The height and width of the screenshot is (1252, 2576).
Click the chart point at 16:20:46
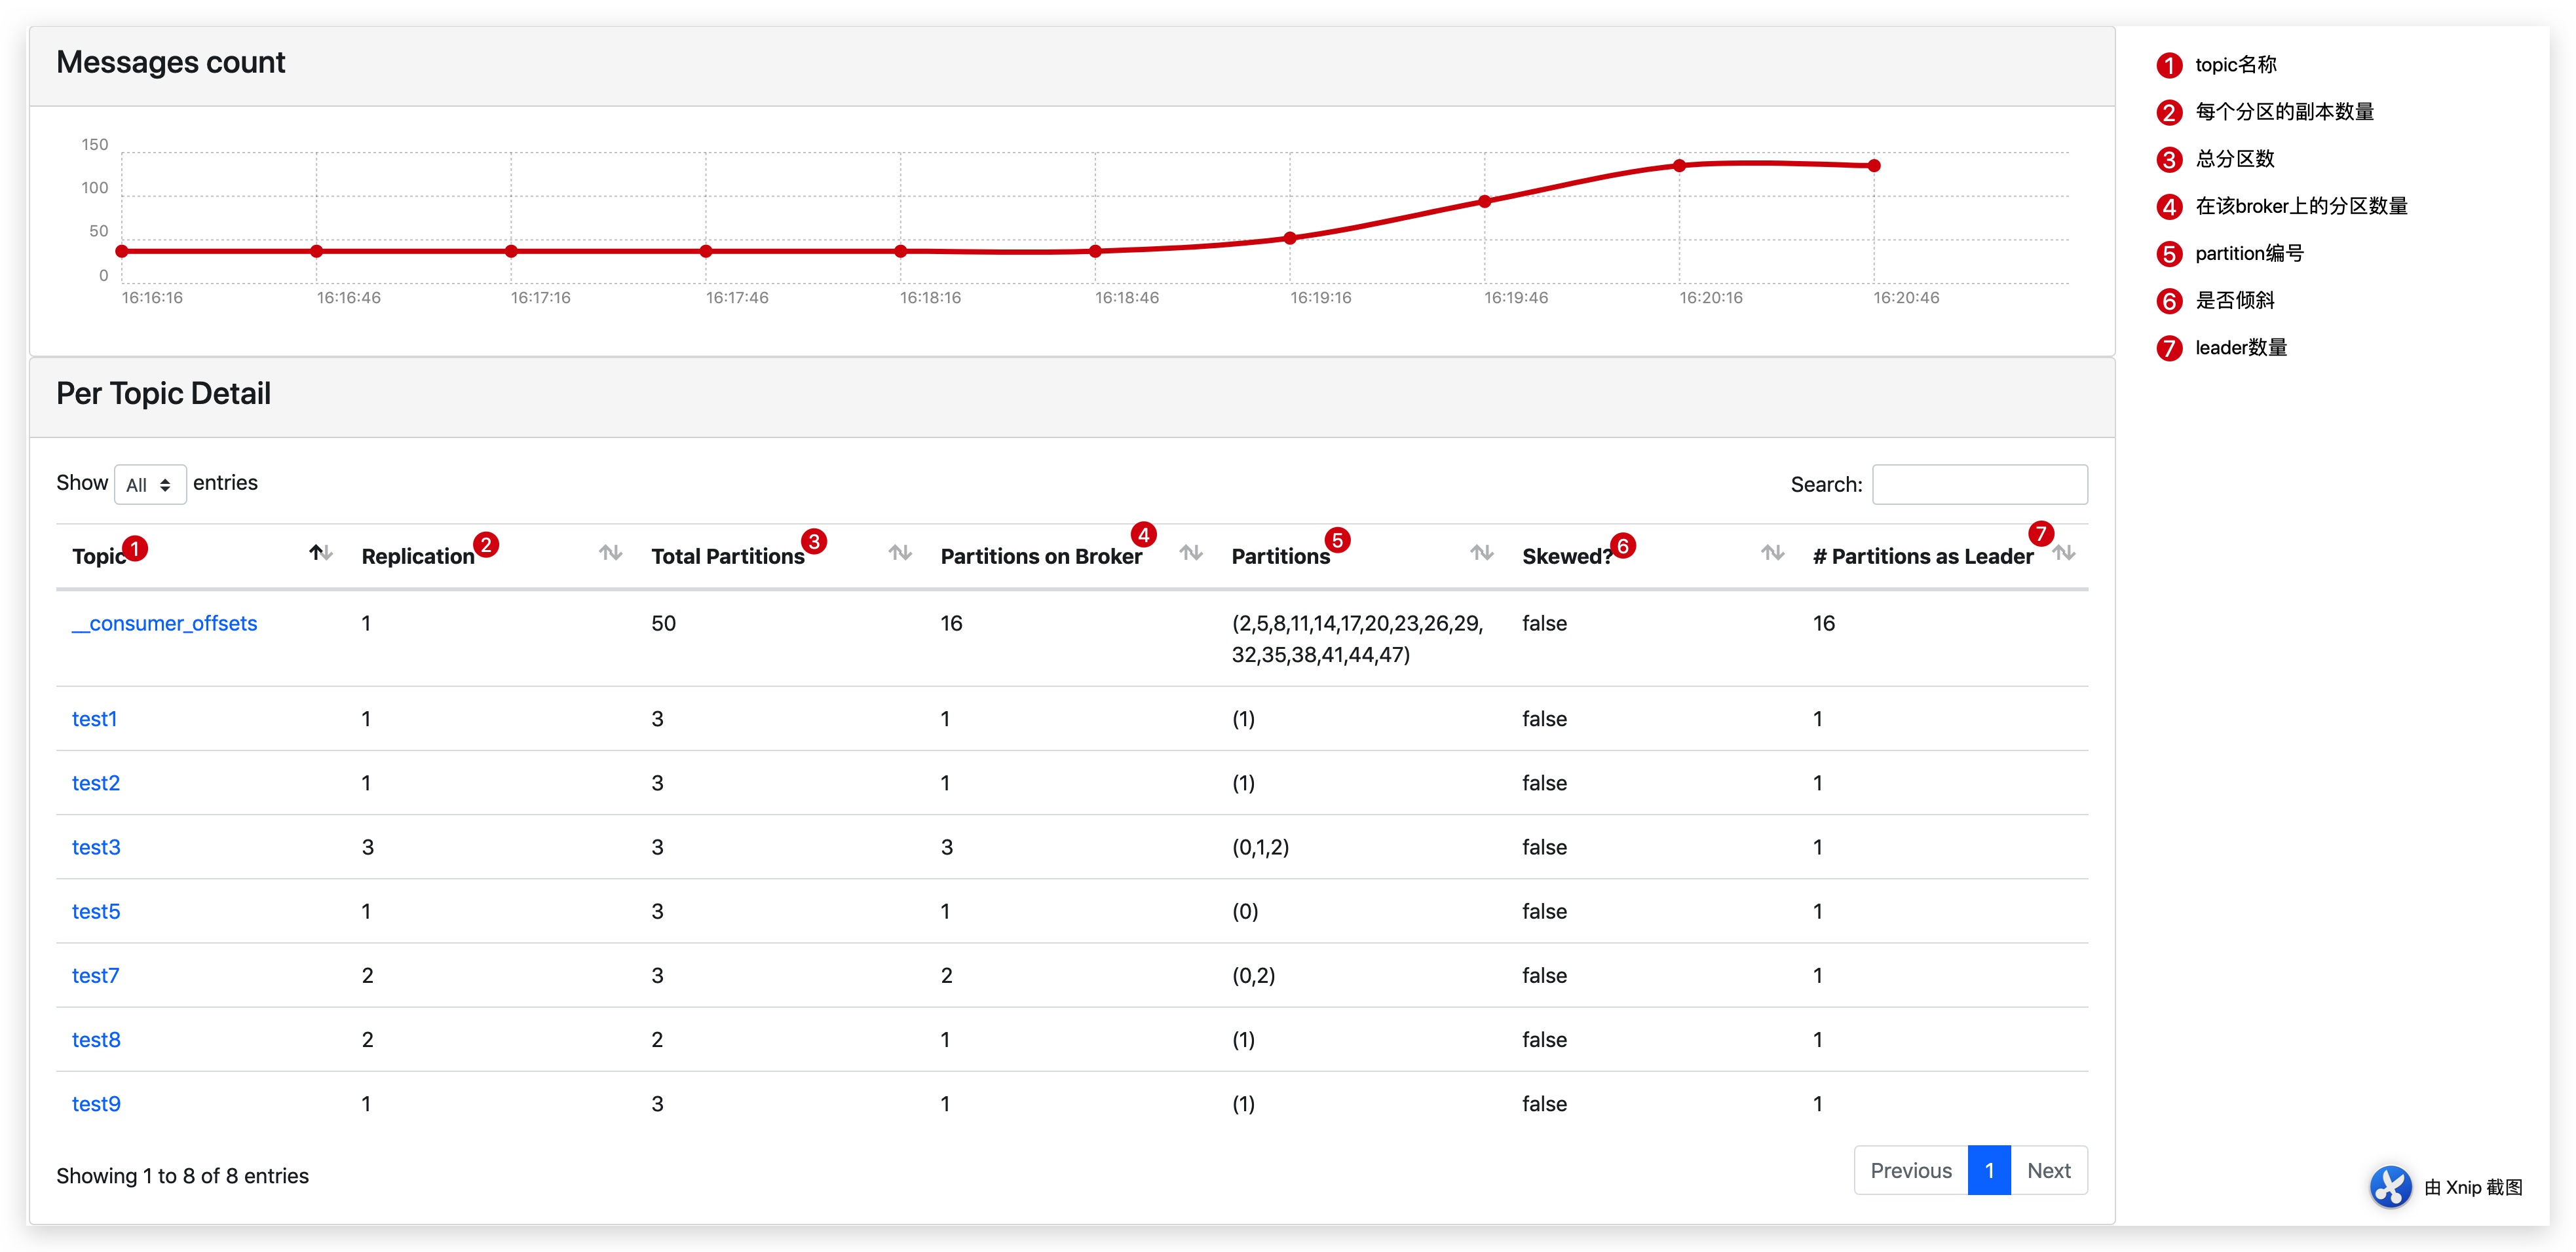coord(1874,166)
